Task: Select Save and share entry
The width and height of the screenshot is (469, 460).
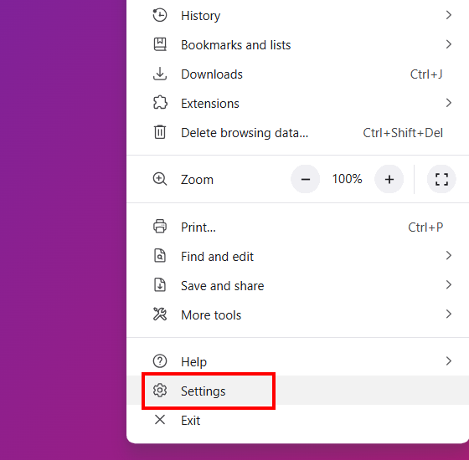Action: pos(297,285)
